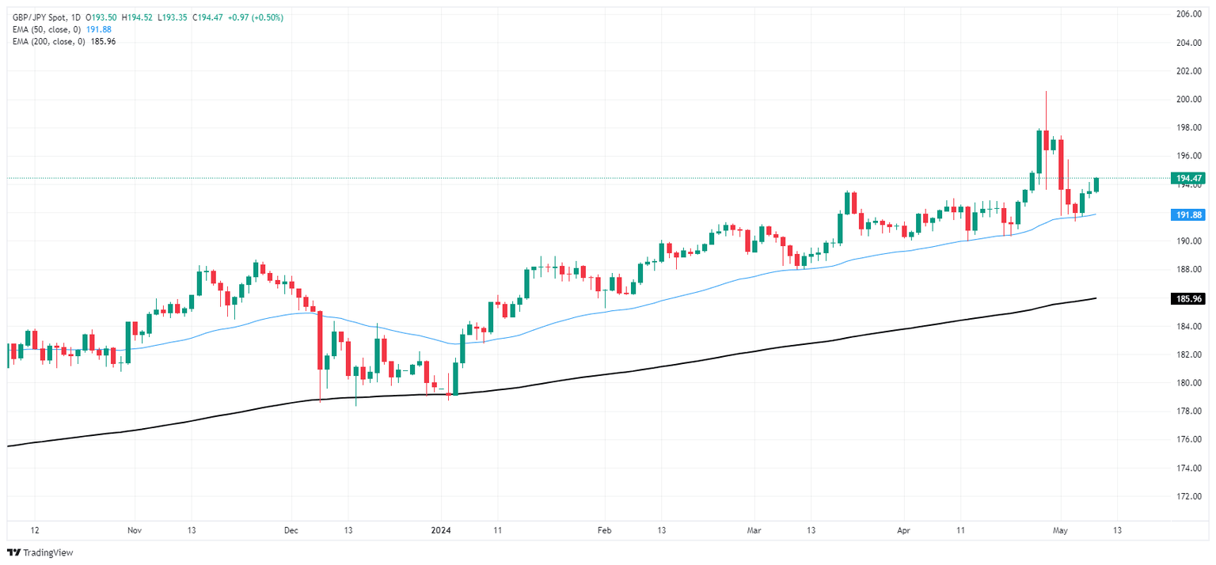Click the +0.97 (+0.50%) change value

click(256, 17)
